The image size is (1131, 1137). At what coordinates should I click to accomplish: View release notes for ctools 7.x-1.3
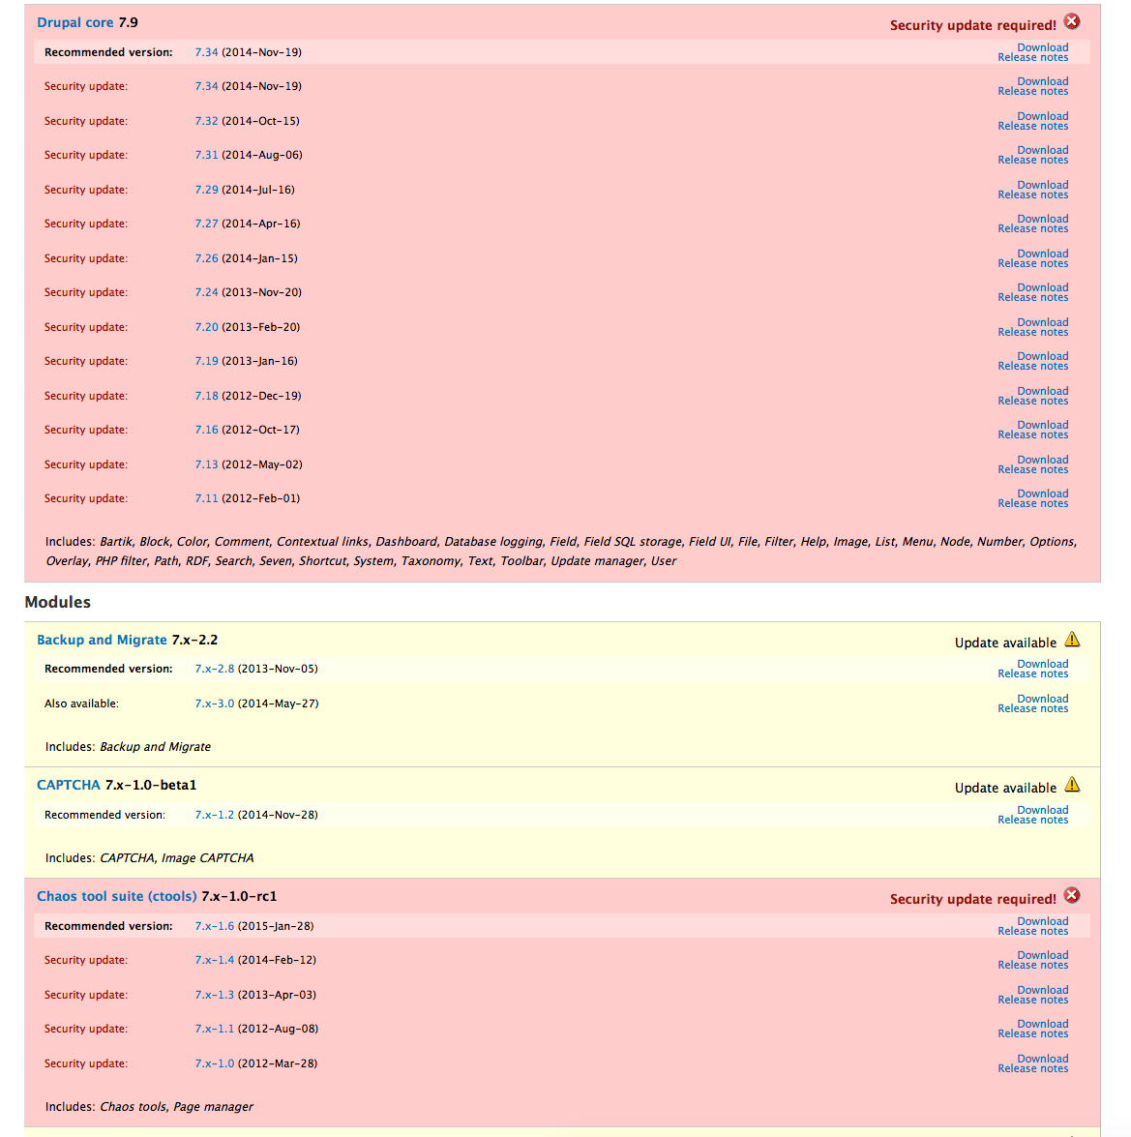[x=1033, y=1000]
